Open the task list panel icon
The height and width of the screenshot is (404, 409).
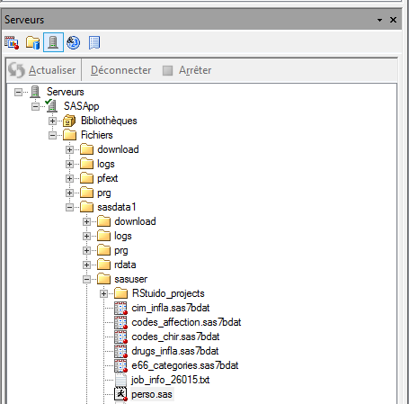(12, 42)
